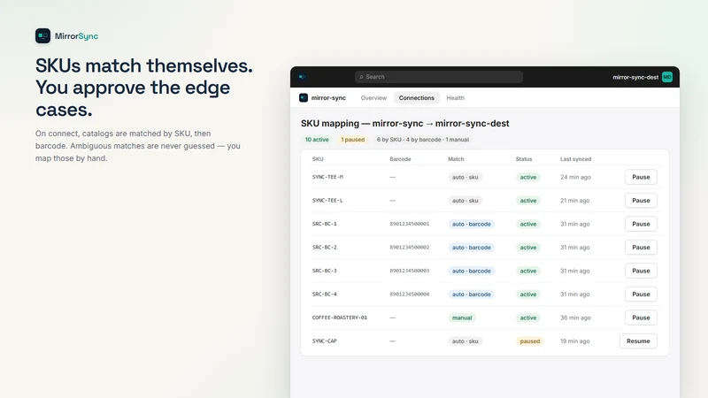Viewport: 708px width, 398px height.
Task: Click barcode 8901234500001
Action: (410, 225)
